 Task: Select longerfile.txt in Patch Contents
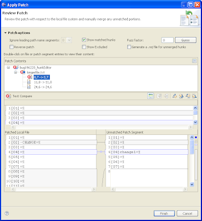coord(36,72)
